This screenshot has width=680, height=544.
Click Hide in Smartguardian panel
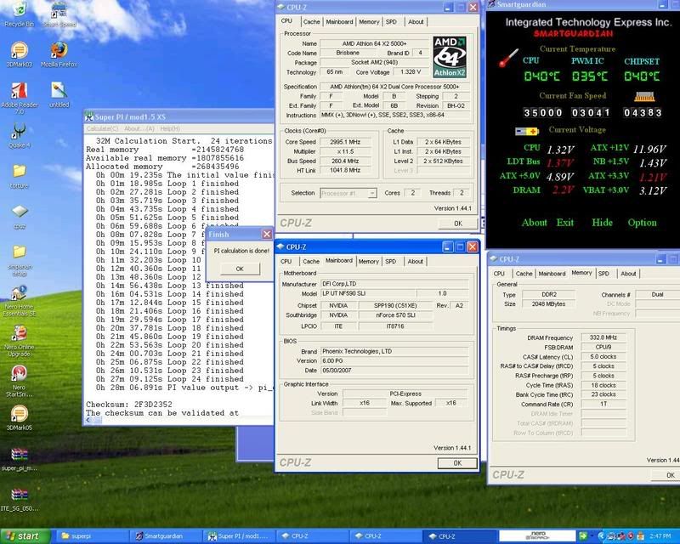(602, 223)
